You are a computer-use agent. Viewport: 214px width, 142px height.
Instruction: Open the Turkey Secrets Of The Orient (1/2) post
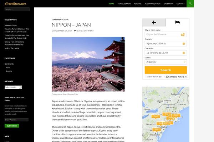[x=17, y=37]
